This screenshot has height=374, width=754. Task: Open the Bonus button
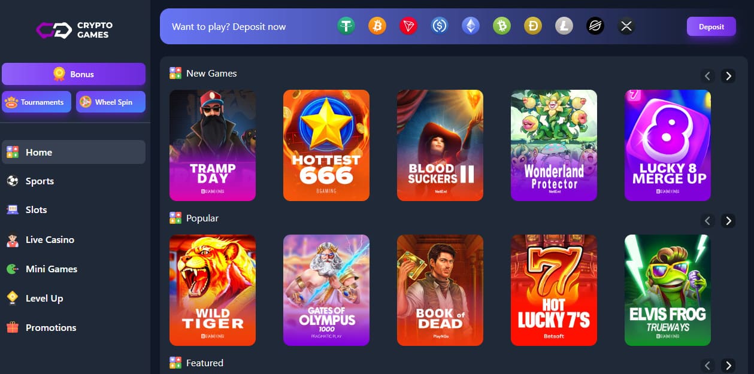coord(74,74)
